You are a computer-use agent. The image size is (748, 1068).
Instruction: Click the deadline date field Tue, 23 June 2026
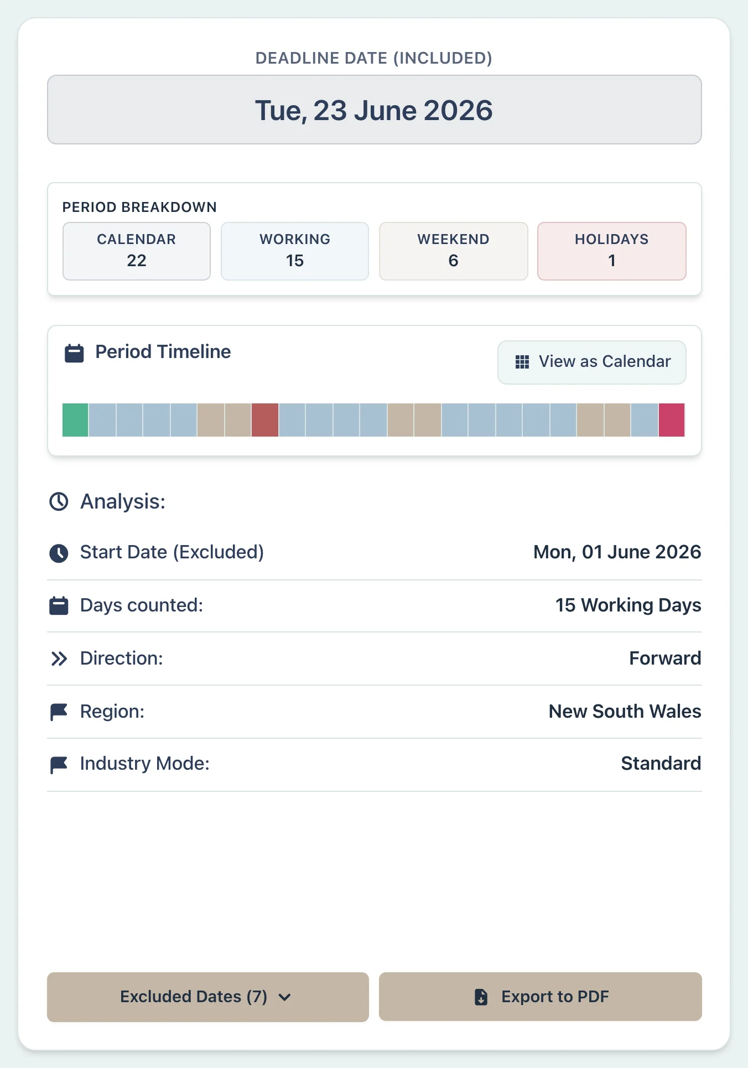click(x=374, y=110)
